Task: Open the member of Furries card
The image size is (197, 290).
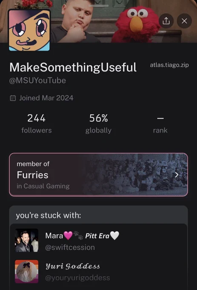Action: 99,174
